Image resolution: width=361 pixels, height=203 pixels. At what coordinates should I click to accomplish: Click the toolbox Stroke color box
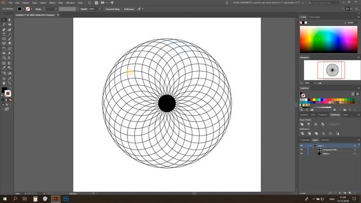(x=8, y=93)
